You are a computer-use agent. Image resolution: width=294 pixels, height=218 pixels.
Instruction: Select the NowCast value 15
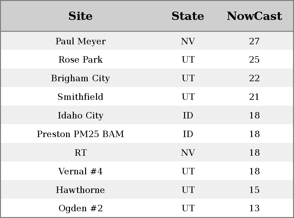(254, 190)
